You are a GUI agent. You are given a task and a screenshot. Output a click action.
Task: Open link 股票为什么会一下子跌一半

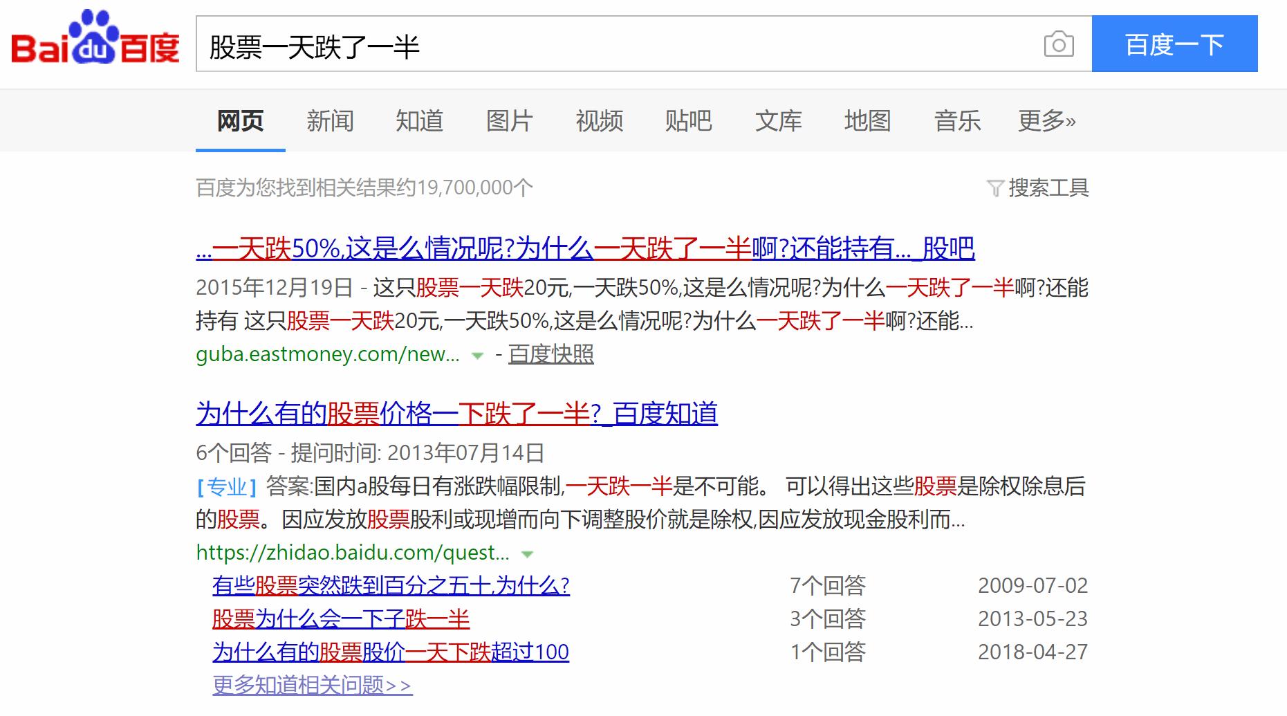point(340,619)
